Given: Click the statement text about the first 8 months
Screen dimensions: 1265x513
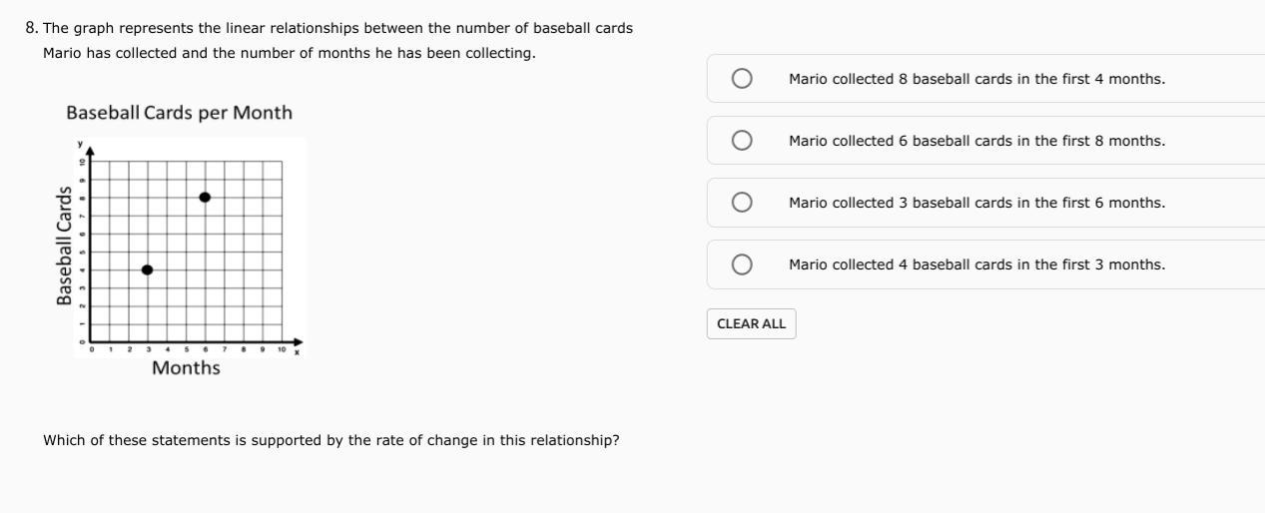Looking at the screenshot, I should click(975, 141).
